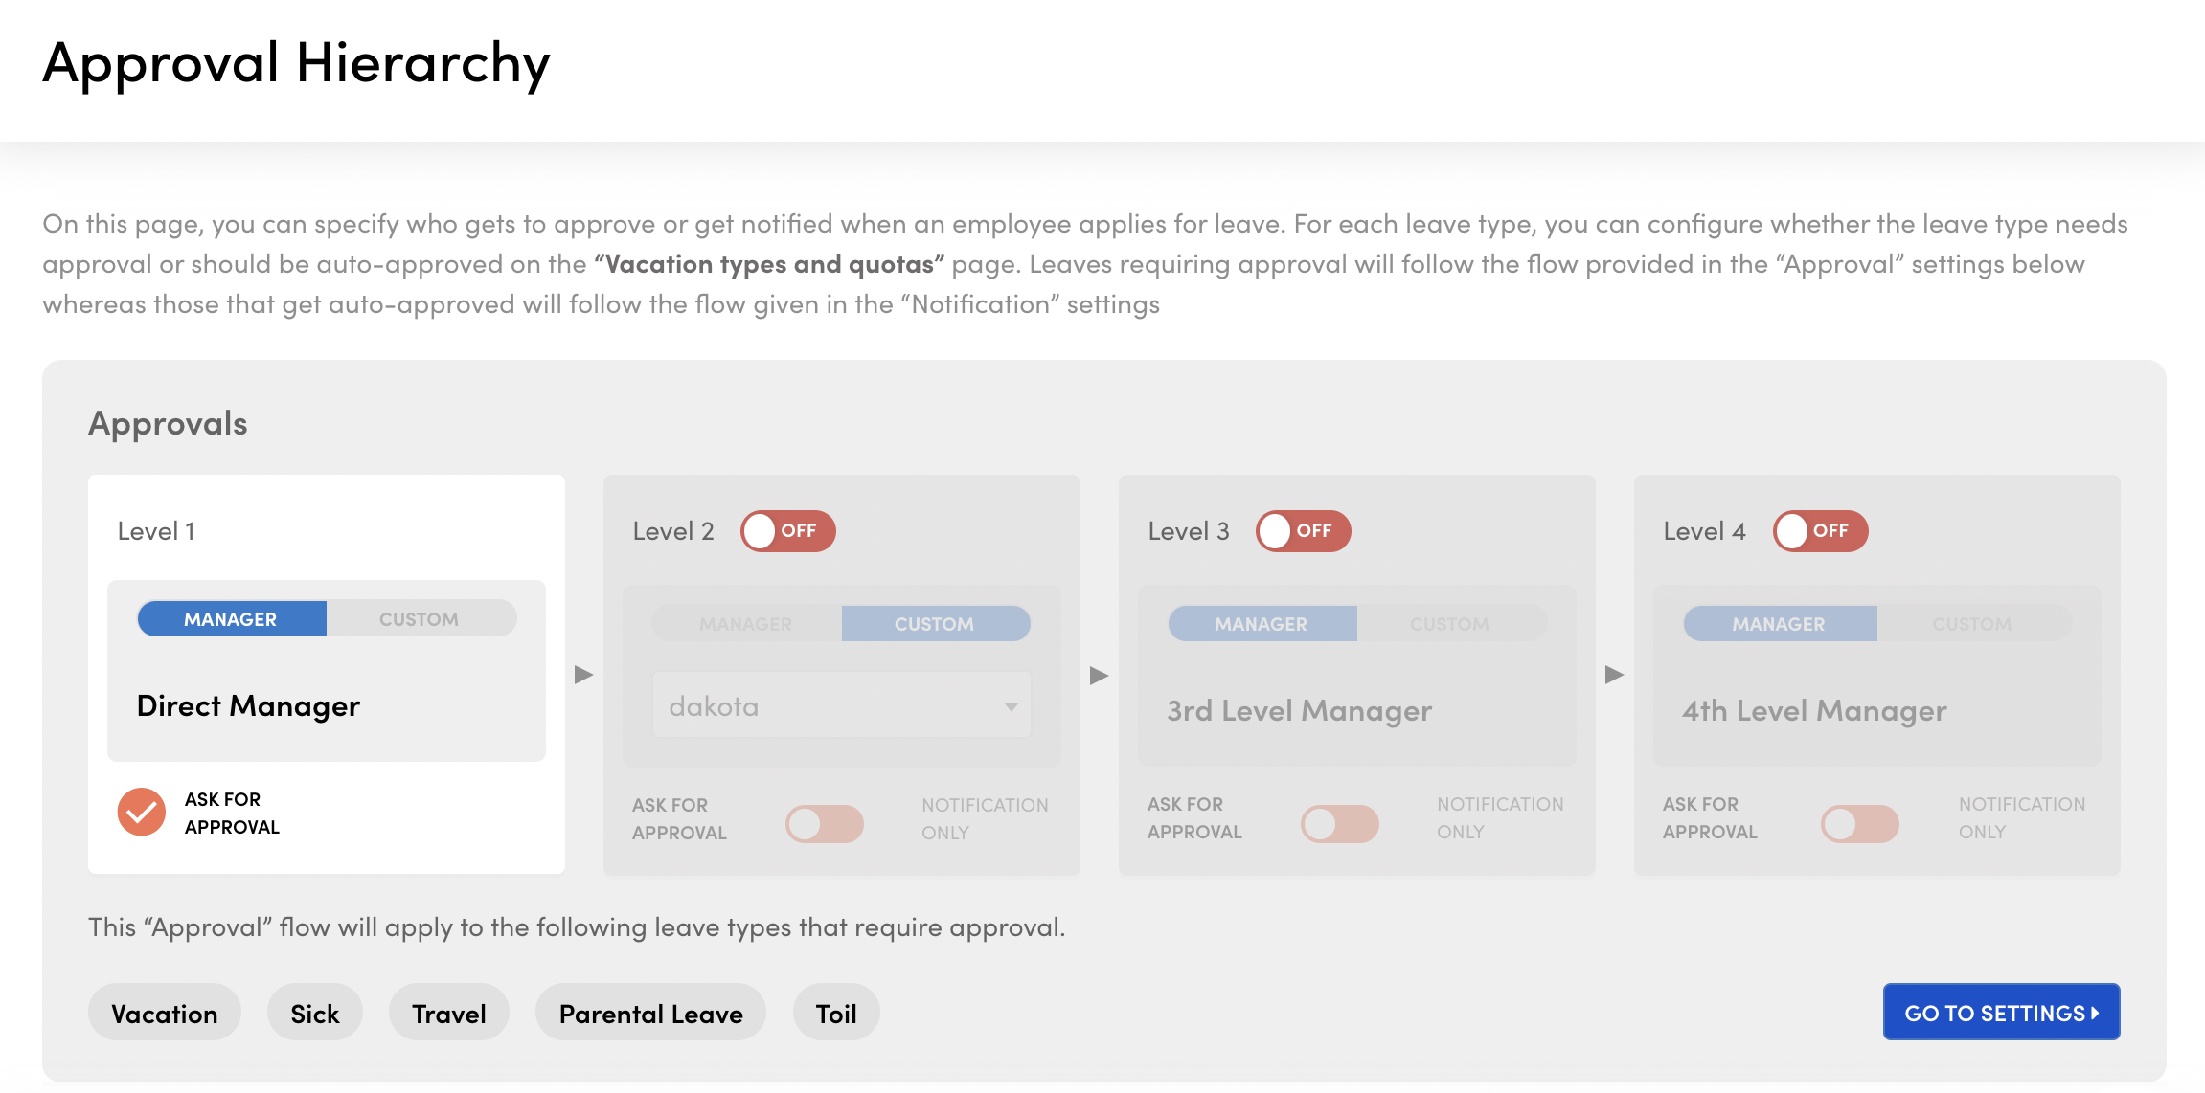Select Custom tab in Level 1

coord(420,619)
